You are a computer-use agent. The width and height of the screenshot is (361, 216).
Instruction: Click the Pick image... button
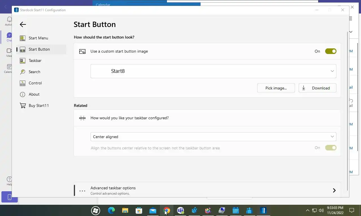click(x=276, y=88)
